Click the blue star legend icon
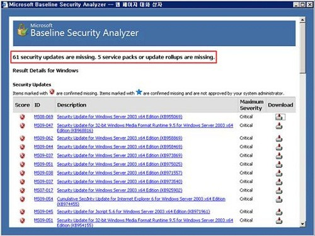 [139, 92]
